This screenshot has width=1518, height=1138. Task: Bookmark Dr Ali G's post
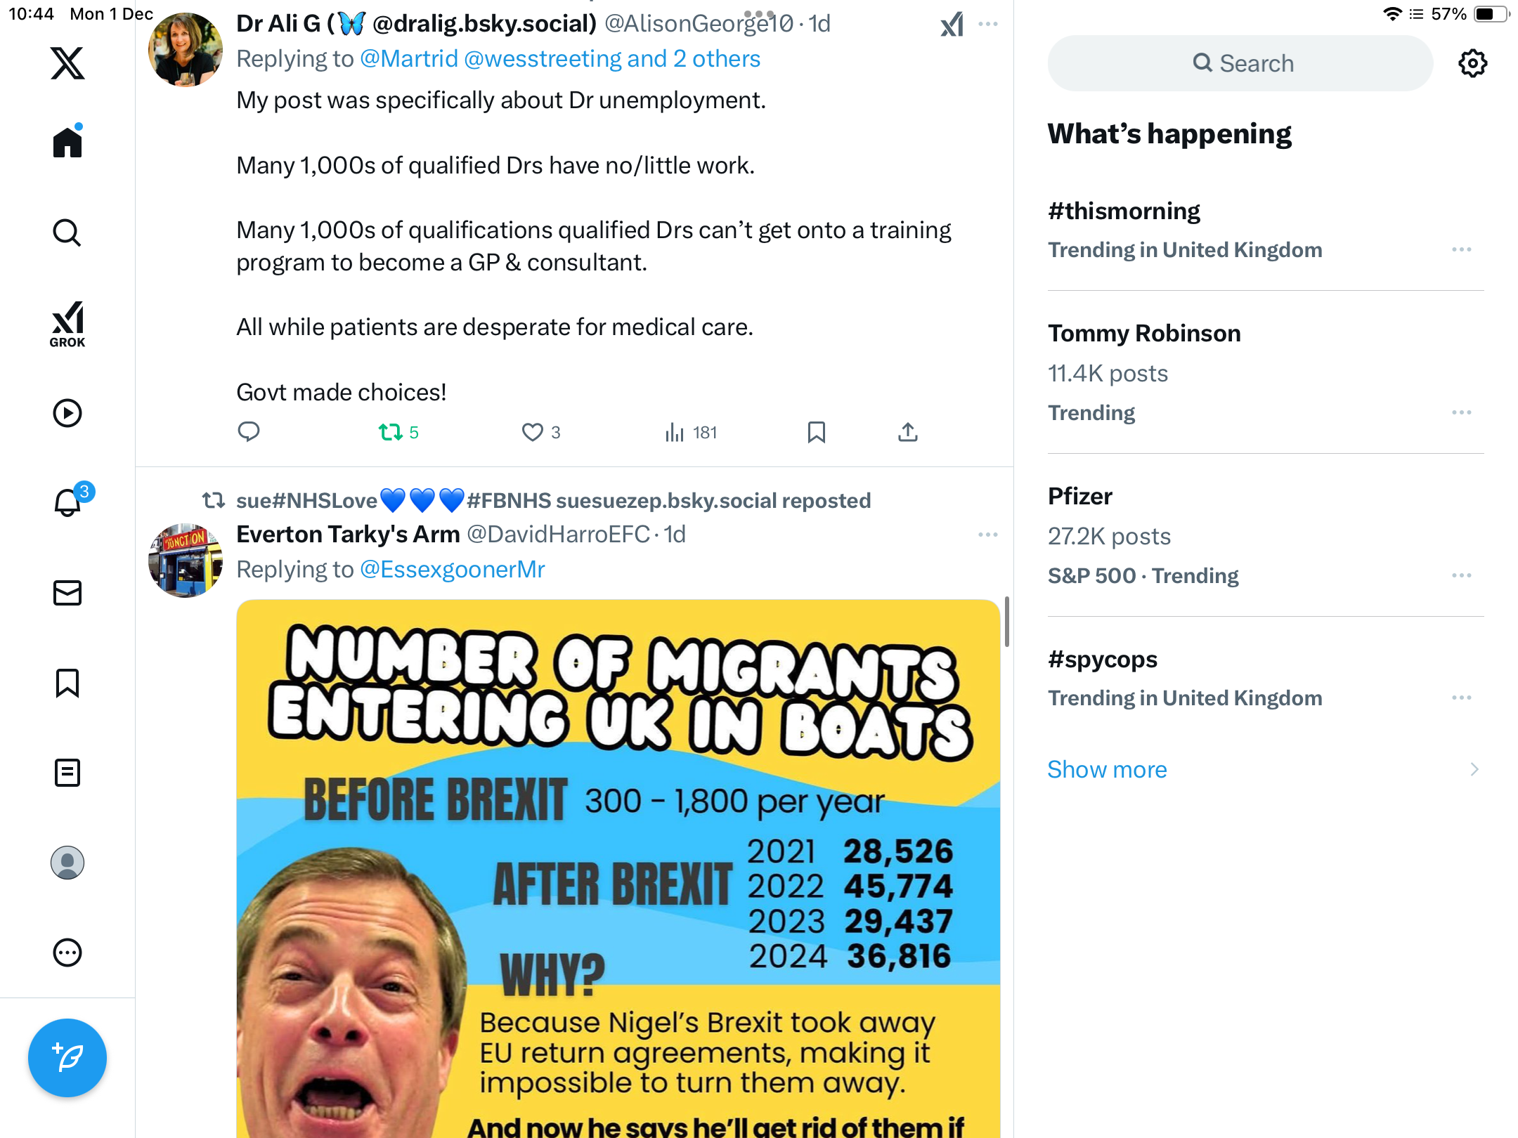point(816,432)
